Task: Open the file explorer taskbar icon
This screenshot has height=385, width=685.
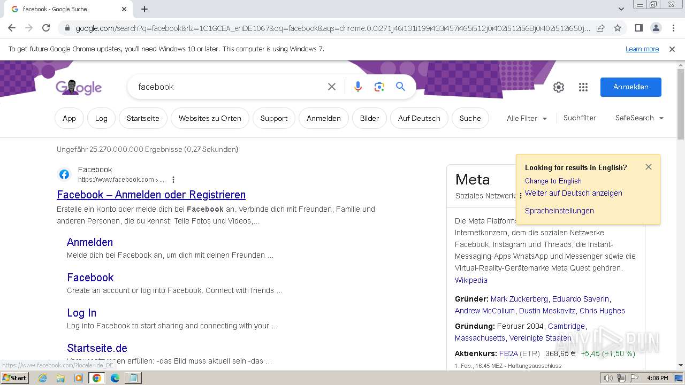Action: [x=60, y=378]
